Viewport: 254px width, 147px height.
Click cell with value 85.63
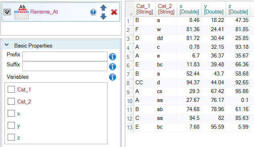click(x=238, y=118)
